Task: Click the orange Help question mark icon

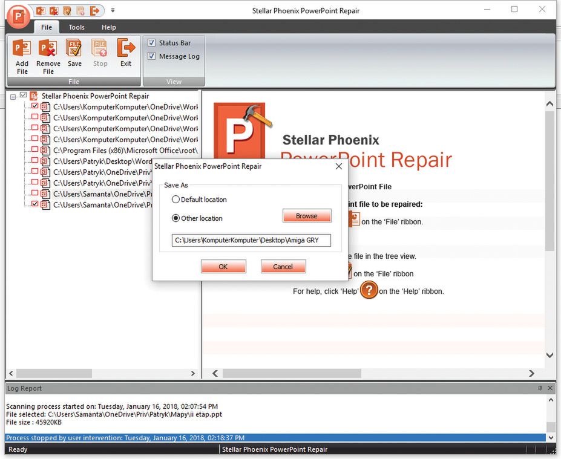Action: click(x=369, y=290)
